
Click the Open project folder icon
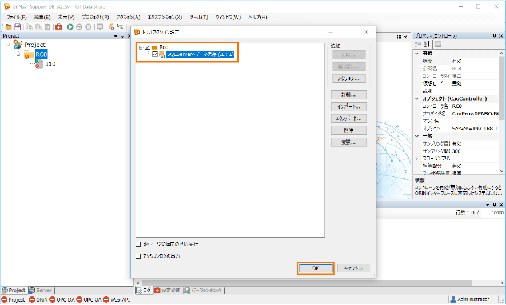(x=9, y=27)
